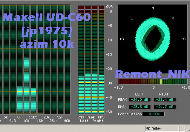Select the left RMS value field
Screen dimensions: 190x132
click(x=140, y=107)
